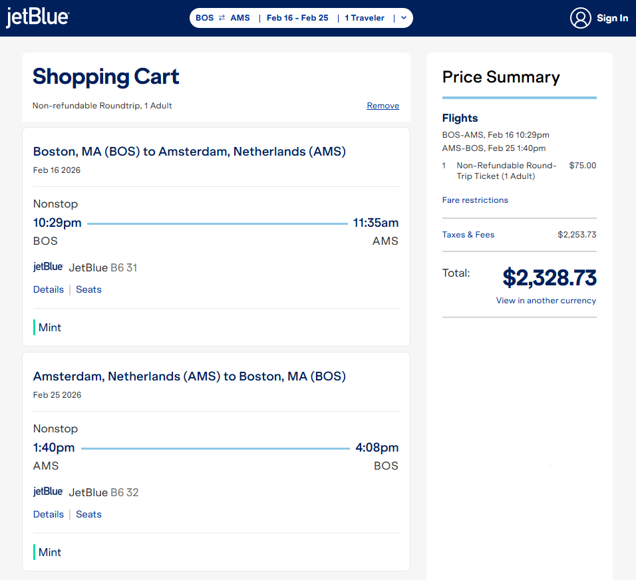636x580 pixels.
Task: Open Details for flight B6 31
Action: (49, 289)
